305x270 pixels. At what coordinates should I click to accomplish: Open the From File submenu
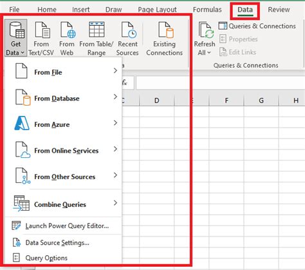[64, 72]
